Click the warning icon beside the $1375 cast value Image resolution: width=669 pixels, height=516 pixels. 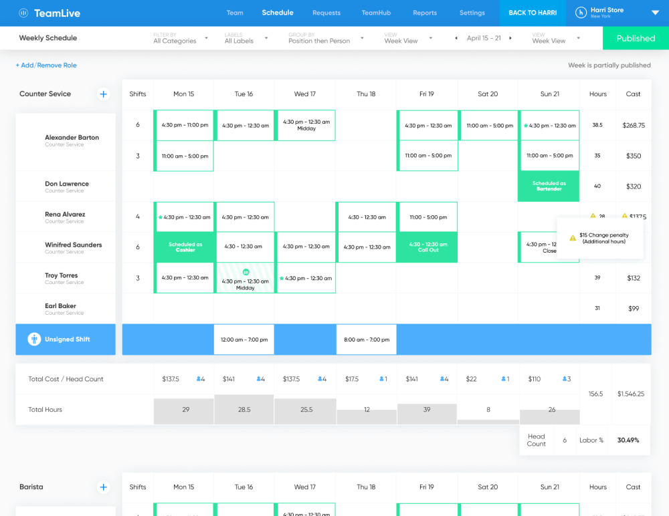[x=624, y=216]
